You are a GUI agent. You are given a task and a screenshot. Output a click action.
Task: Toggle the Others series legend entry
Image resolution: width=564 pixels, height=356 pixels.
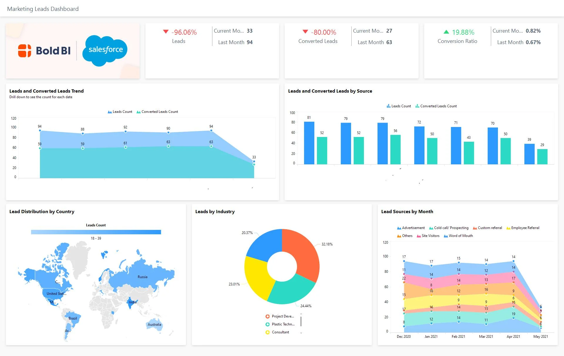[404, 236]
